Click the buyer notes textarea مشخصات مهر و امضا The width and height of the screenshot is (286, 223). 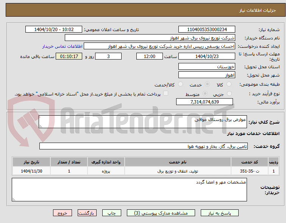pos(129,190)
